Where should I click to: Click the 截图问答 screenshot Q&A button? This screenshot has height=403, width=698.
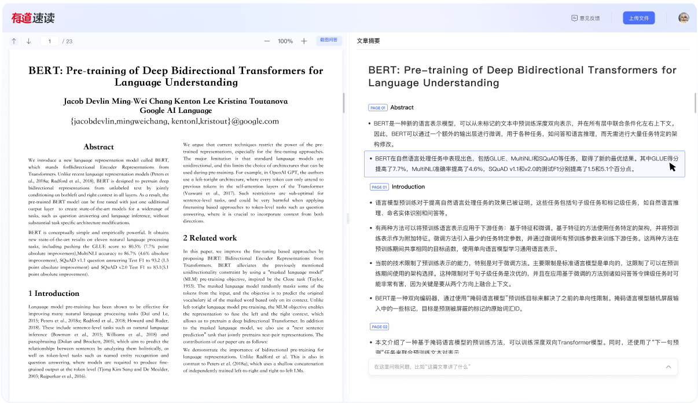pyautogui.click(x=329, y=41)
